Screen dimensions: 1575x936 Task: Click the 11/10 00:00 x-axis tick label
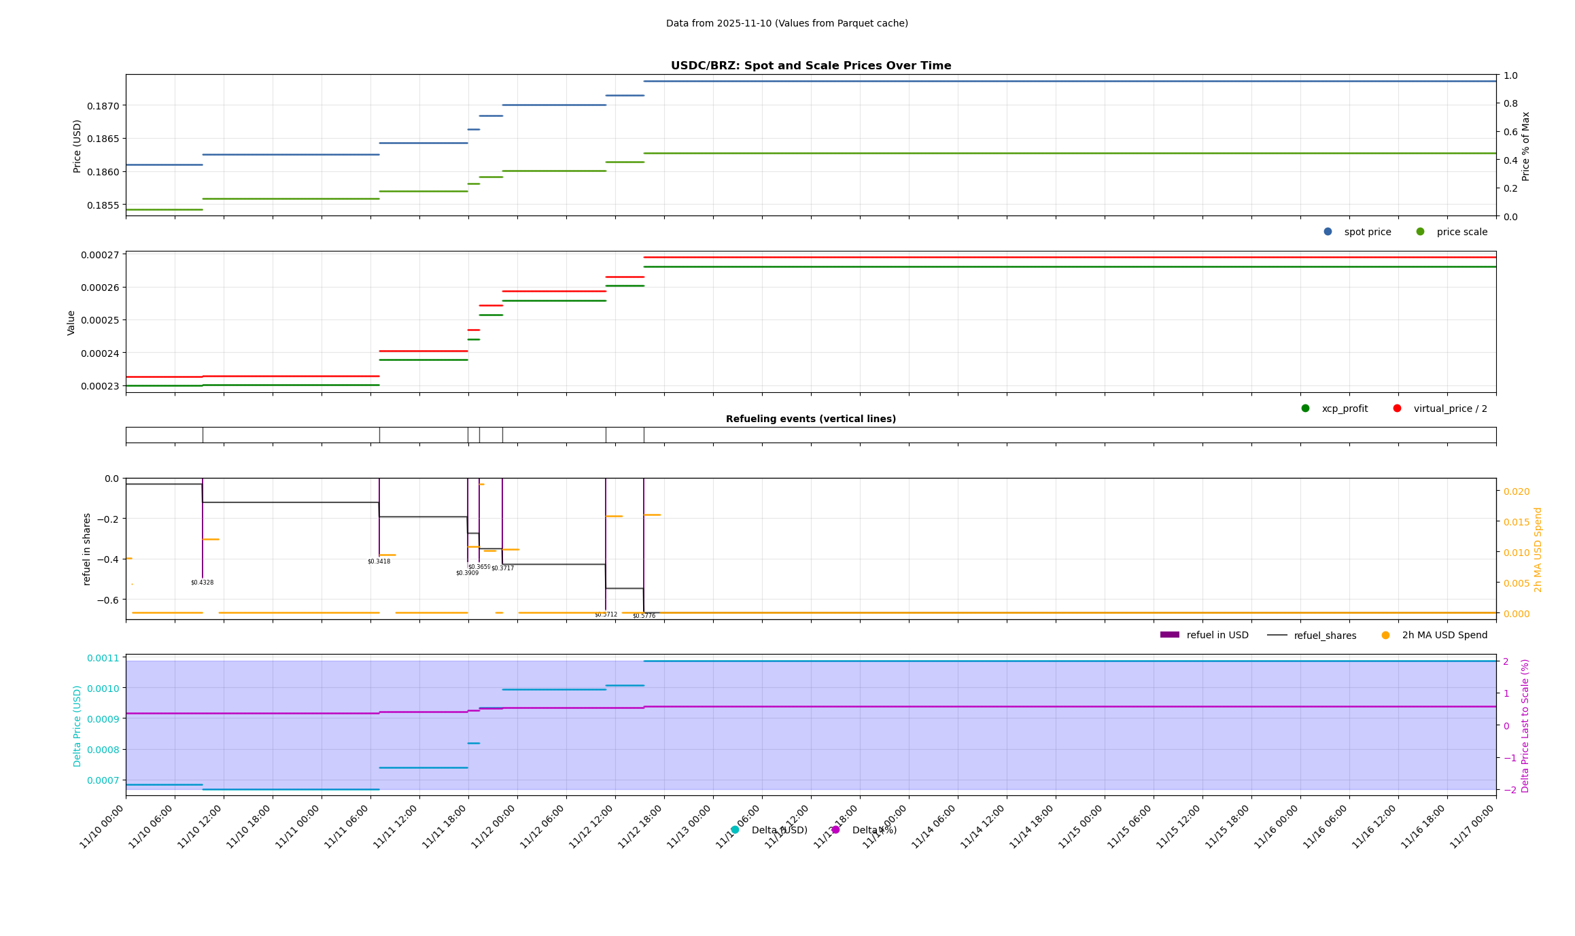pyautogui.click(x=102, y=827)
